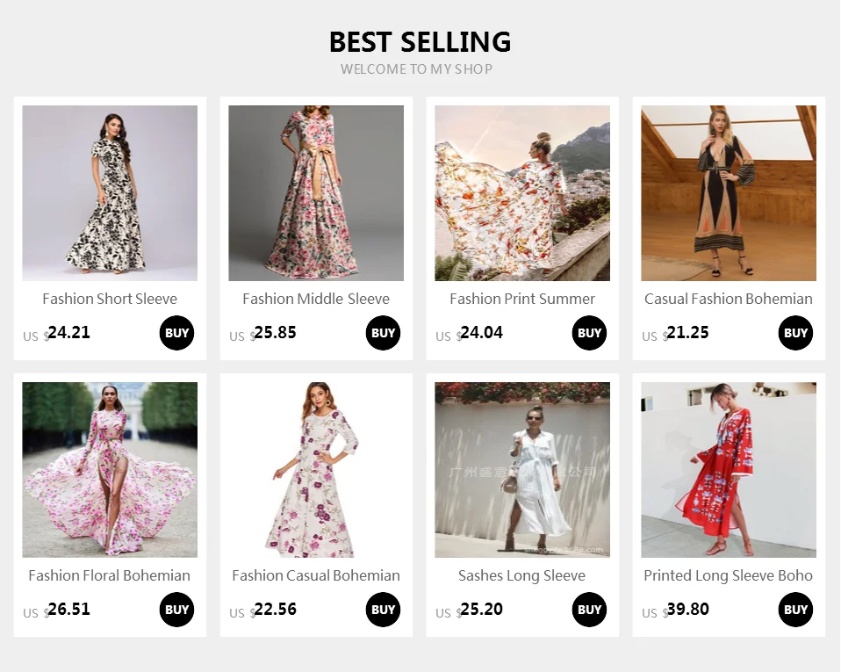
Task: Open the pink high-slit dress street photo
Action: pyautogui.click(x=110, y=470)
